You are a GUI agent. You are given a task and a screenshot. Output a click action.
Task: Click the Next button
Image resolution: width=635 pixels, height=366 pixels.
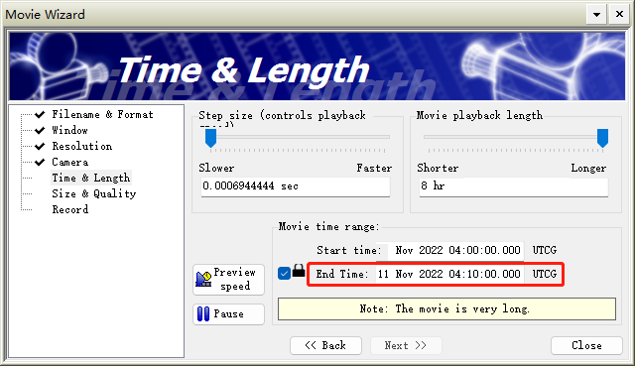click(406, 346)
